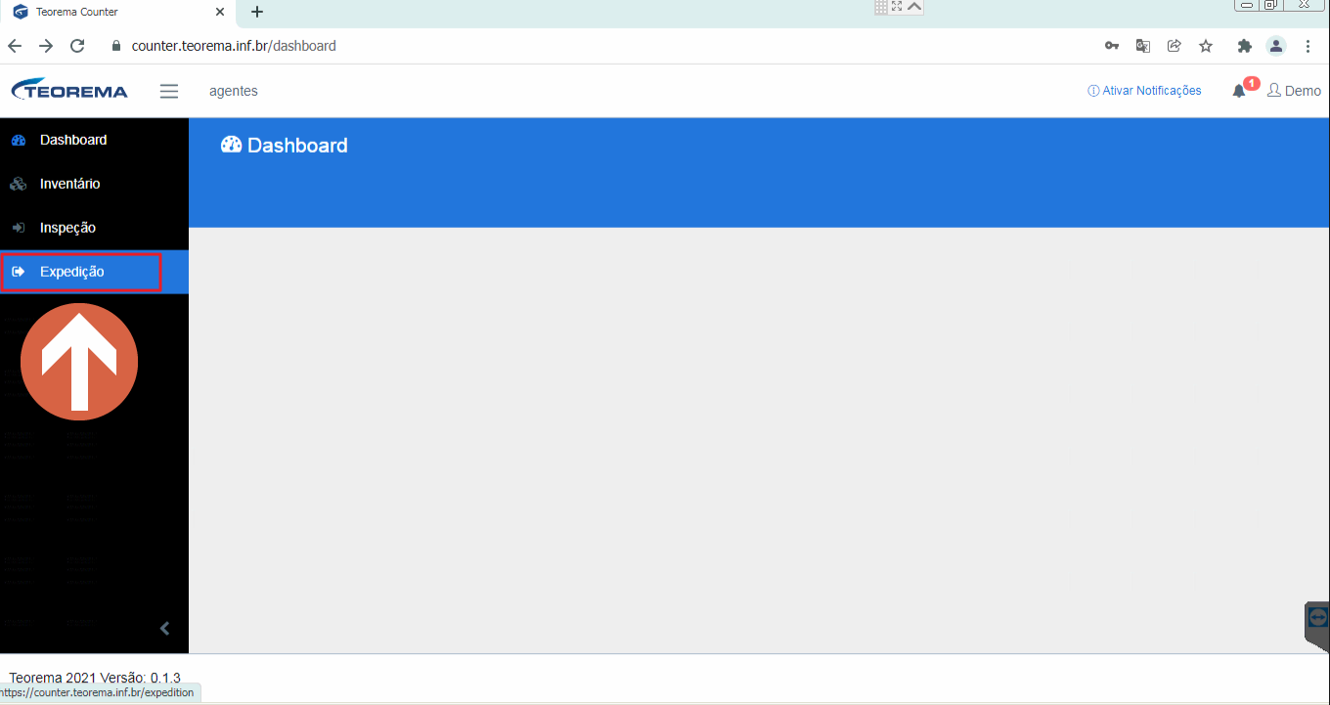Open the Expedição sidebar item

point(94,272)
